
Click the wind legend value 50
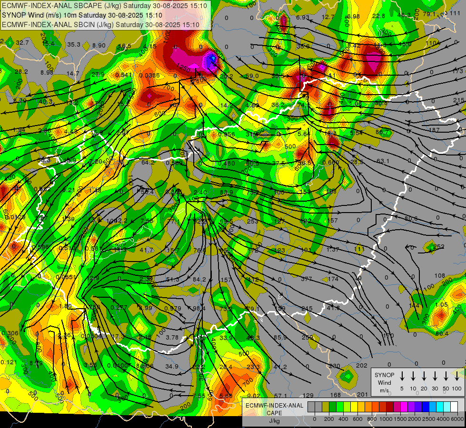(x=446, y=389)
